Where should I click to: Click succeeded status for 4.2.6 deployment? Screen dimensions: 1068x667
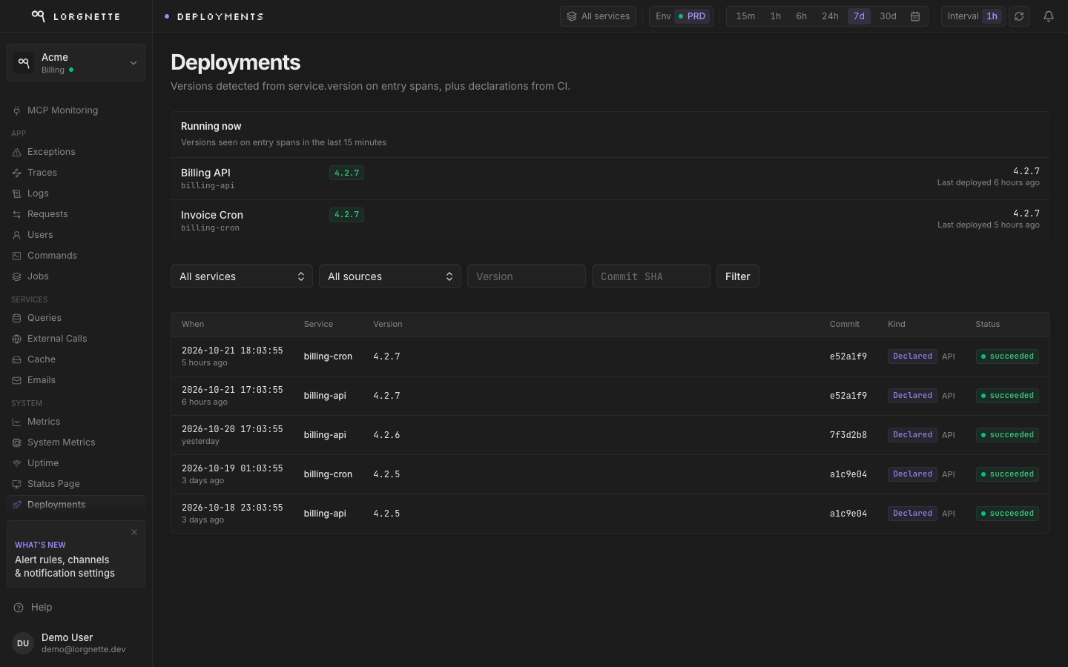[1007, 435]
